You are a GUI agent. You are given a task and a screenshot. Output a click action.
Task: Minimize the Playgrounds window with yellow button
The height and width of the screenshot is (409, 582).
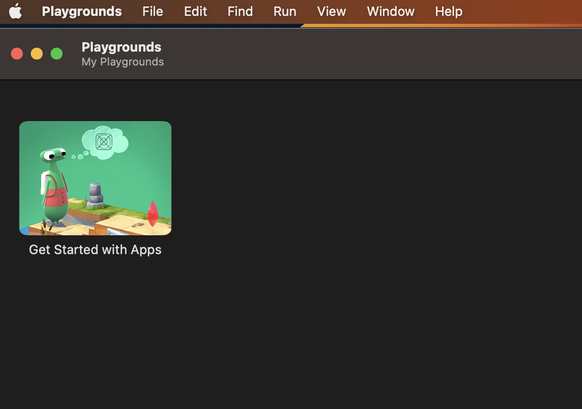(x=37, y=54)
